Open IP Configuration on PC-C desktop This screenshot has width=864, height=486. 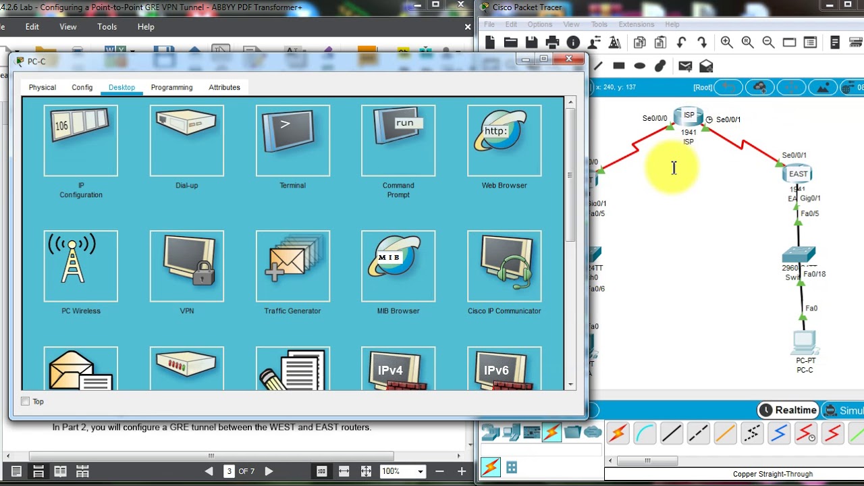81,141
